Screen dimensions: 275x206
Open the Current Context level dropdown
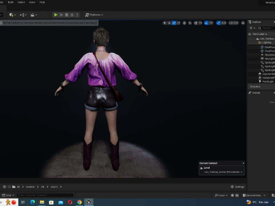click(223, 172)
